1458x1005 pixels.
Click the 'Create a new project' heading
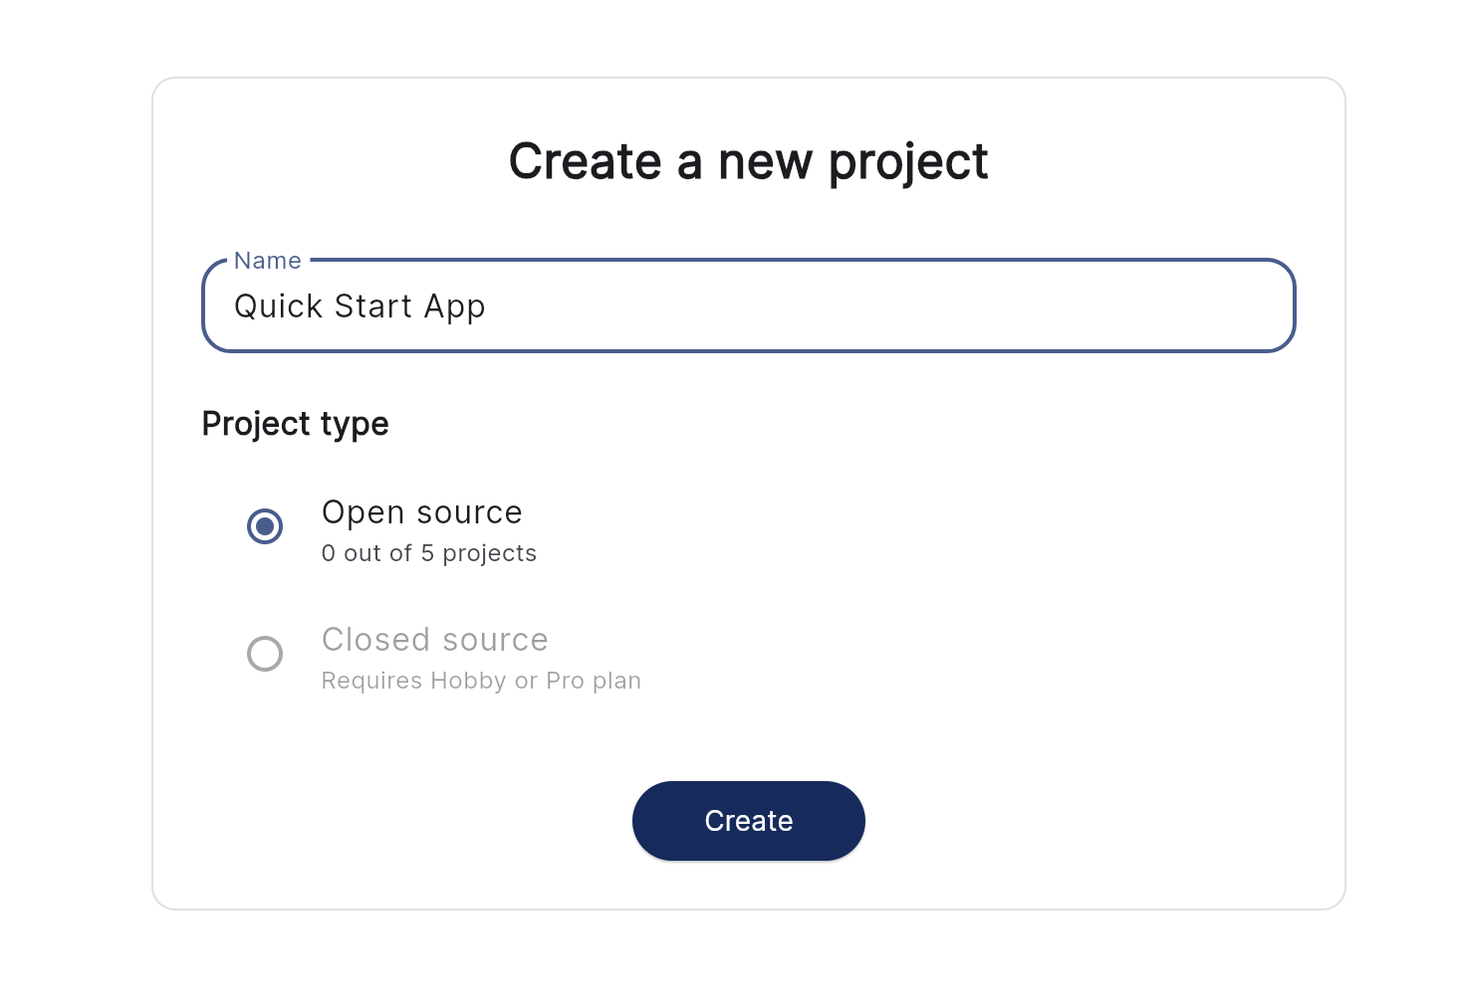[748, 160]
